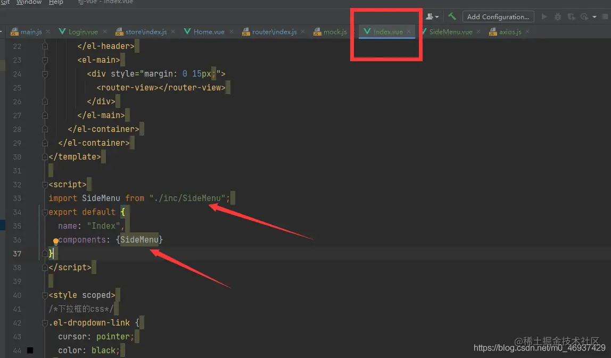Click the Stop square icon in toolbar

[x=605, y=16]
